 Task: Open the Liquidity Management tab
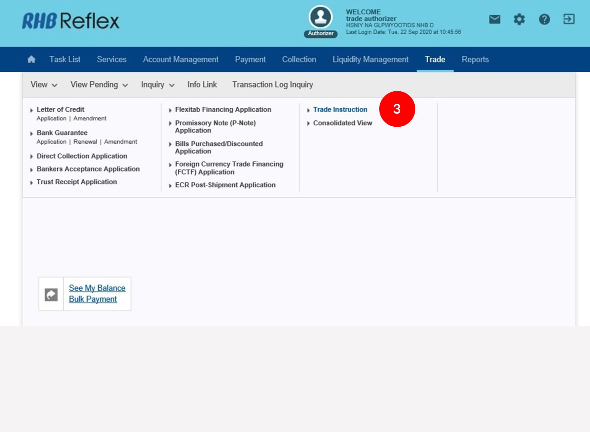coord(370,59)
